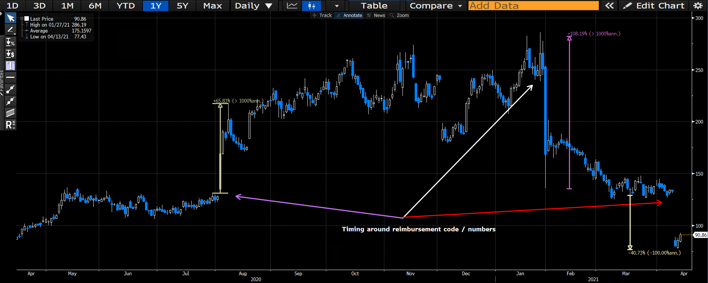Enable Zoom mode

399,15
